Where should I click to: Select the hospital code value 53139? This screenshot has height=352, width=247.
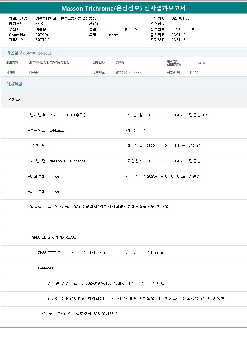tap(40, 24)
